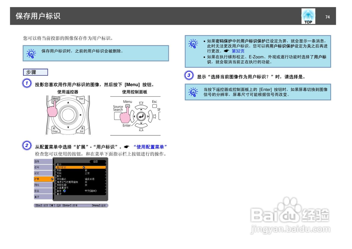The image size is (352, 249).
Task: Click the lightbulb tip icon beside 保存用户标识时 note
Action: [32, 53]
